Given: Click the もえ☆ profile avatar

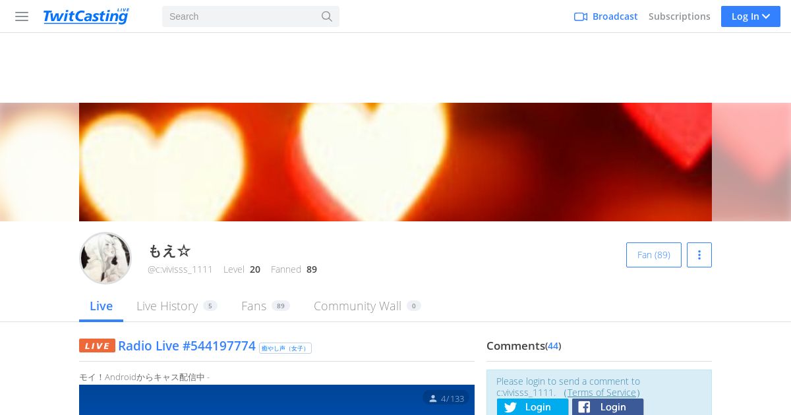Looking at the screenshot, I should coord(105,258).
